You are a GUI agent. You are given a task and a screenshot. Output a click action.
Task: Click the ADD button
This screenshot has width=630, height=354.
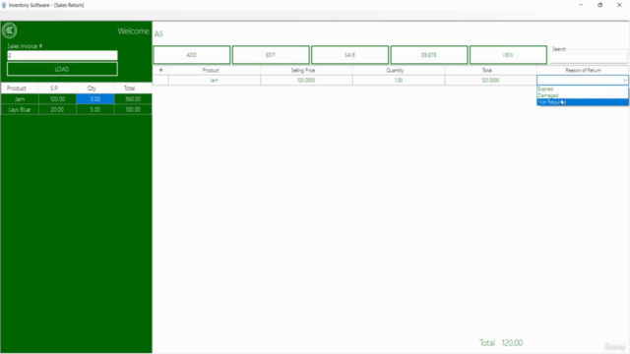[192, 55]
